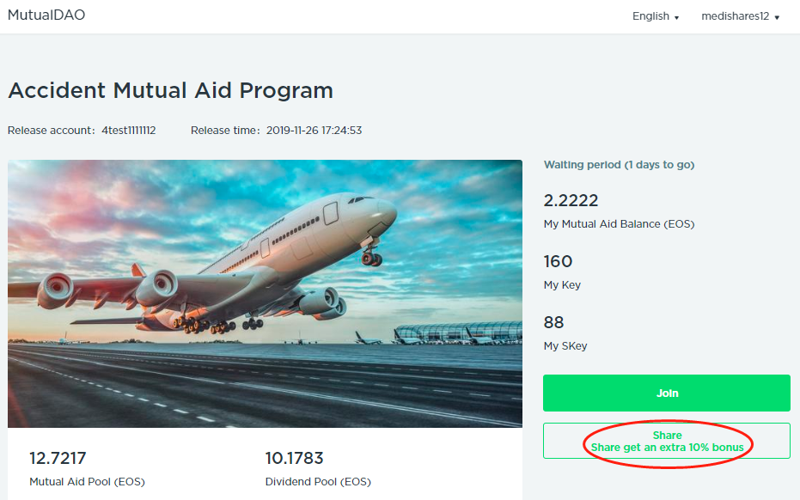Click the My Key label
Screen dimensions: 800x500
tap(562, 285)
